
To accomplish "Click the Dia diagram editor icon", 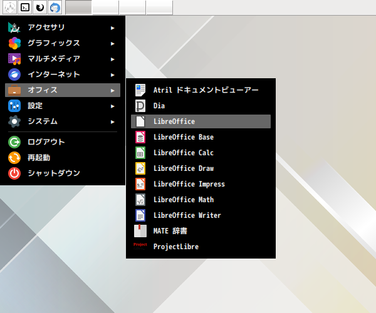I will coord(140,106).
